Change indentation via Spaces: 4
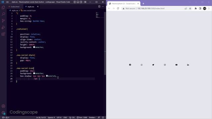Image resolution: width=212 pixels, height=119 pixels. click(51, 118)
